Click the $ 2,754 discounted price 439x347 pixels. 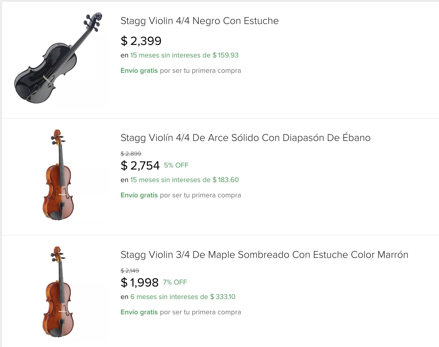(140, 165)
